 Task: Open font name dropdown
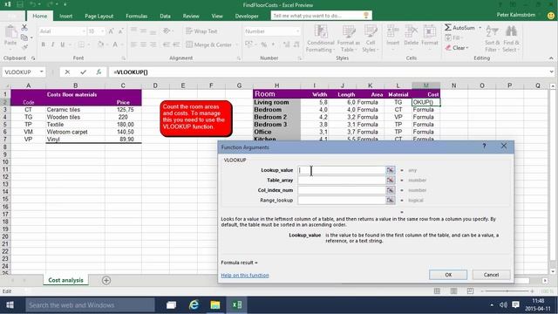pos(84,31)
